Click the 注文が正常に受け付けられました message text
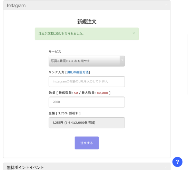 [61, 34]
